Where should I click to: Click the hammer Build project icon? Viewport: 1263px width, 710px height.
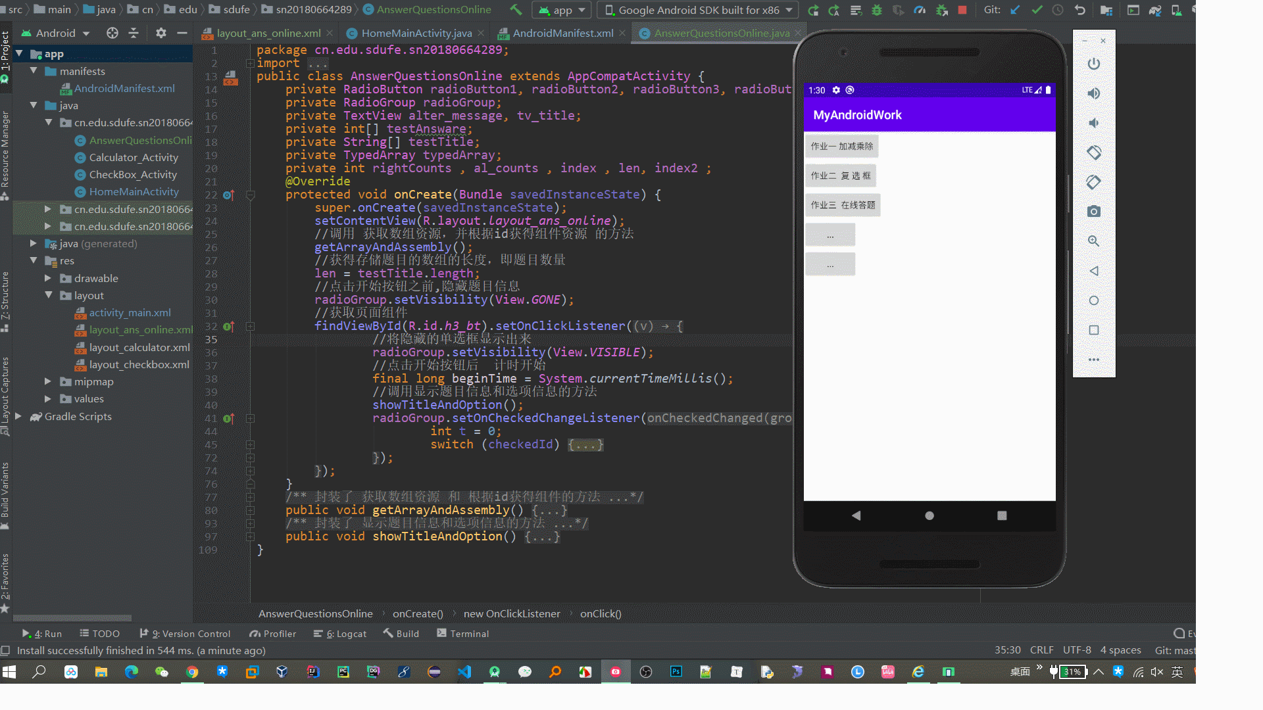click(516, 10)
